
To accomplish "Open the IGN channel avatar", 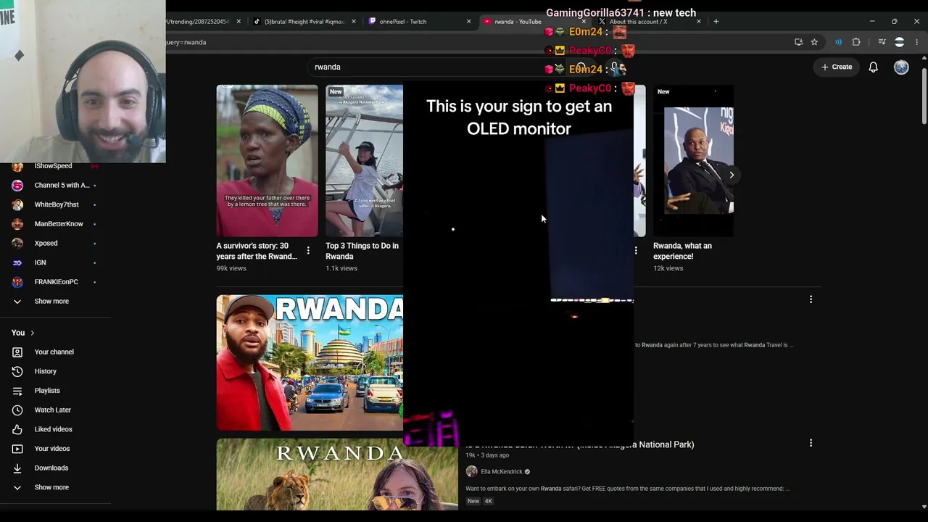I will [17, 262].
